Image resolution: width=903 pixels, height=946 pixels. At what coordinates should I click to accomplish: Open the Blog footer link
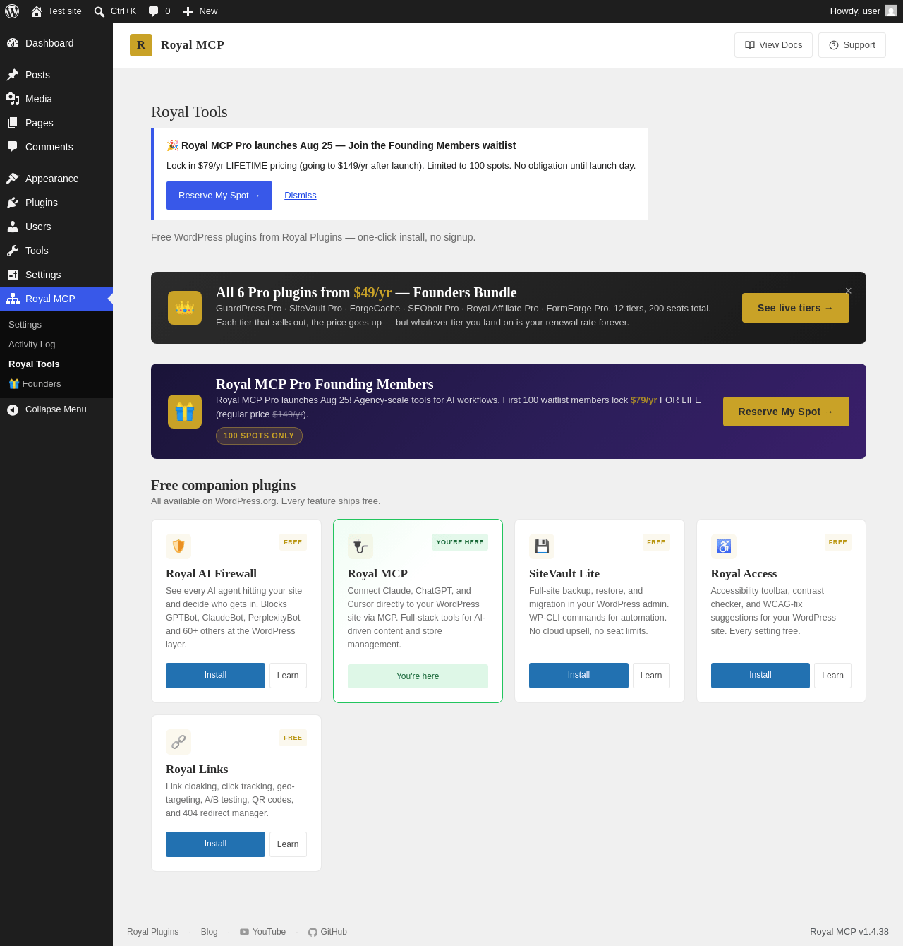210,932
